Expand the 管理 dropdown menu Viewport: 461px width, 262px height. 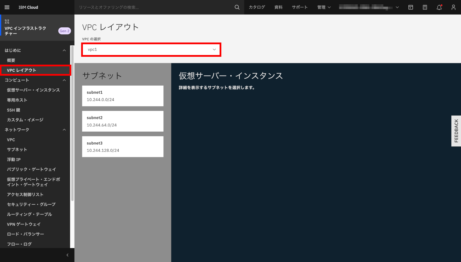324,7
